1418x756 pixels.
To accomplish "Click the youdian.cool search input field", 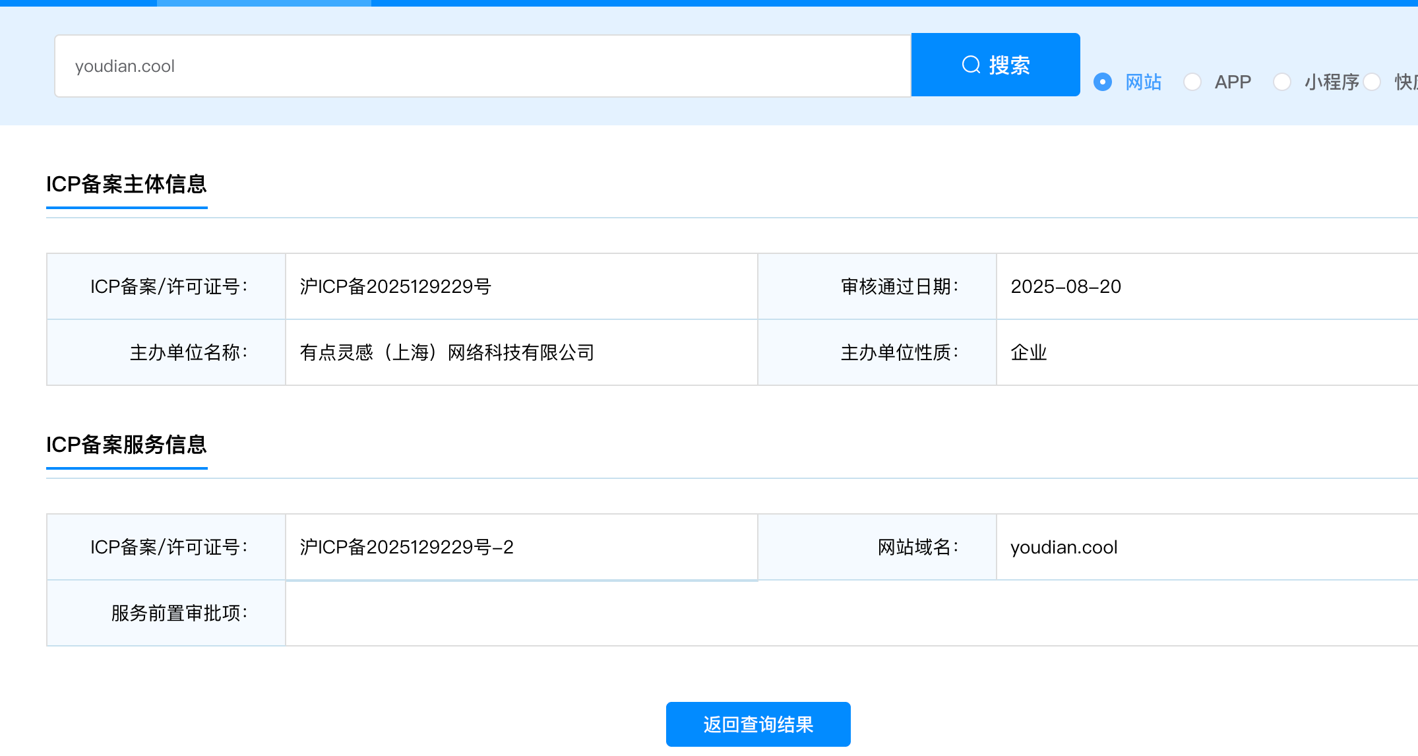I will (481, 66).
